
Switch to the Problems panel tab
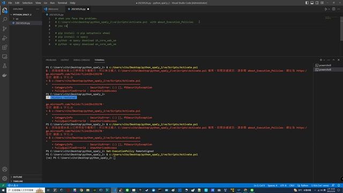51,60
